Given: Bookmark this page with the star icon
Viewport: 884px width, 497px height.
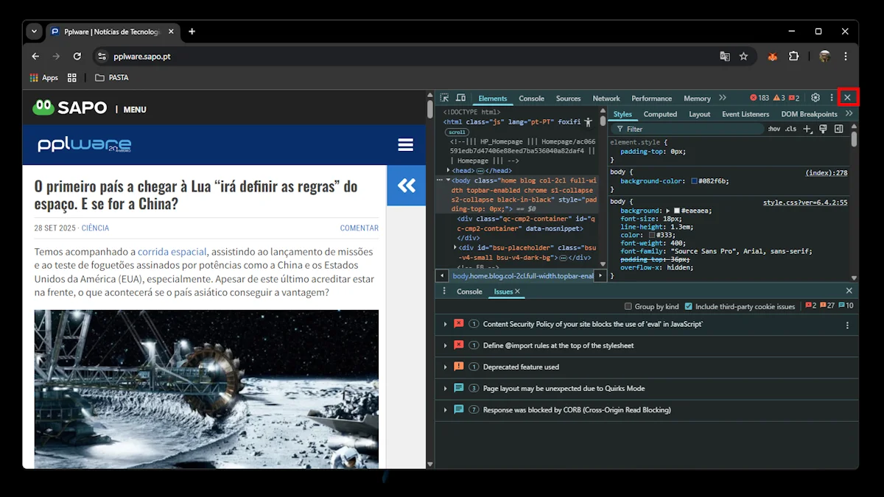Looking at the screenshot, I should coord(743,57).
